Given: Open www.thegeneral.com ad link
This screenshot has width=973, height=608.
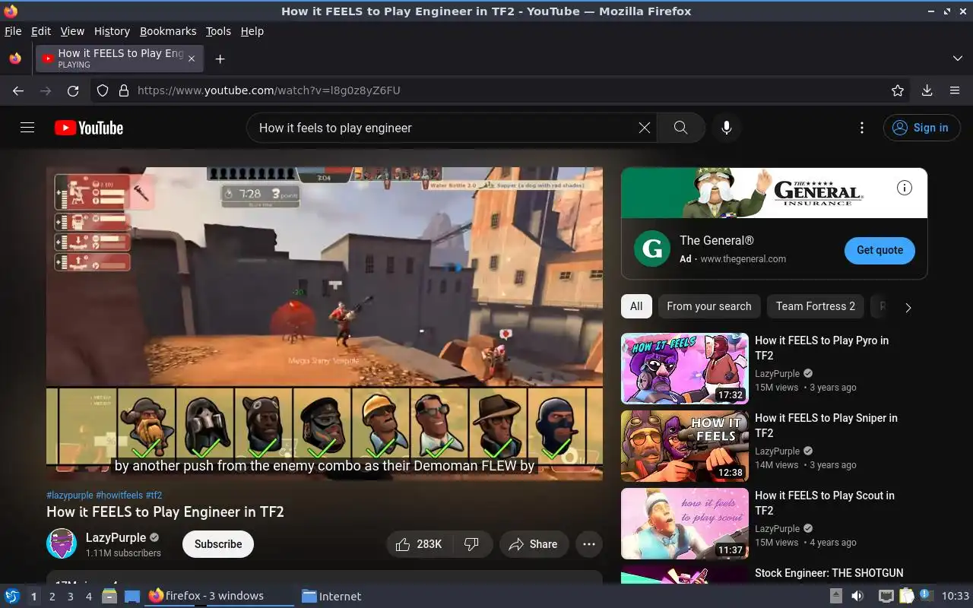Looking at the screenshot, I should (743, 259).
